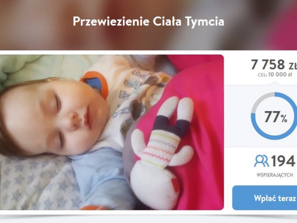Click the WSPIERAJĄCYCH label
This screenshot has width=297, height=223.
pyautogui.click(x=275, y=175)
